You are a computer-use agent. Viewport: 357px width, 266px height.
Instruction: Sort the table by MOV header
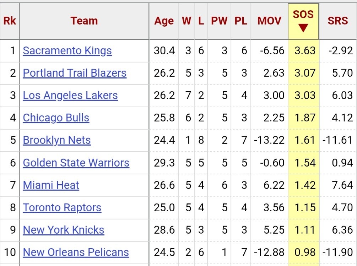click(269, 21)
